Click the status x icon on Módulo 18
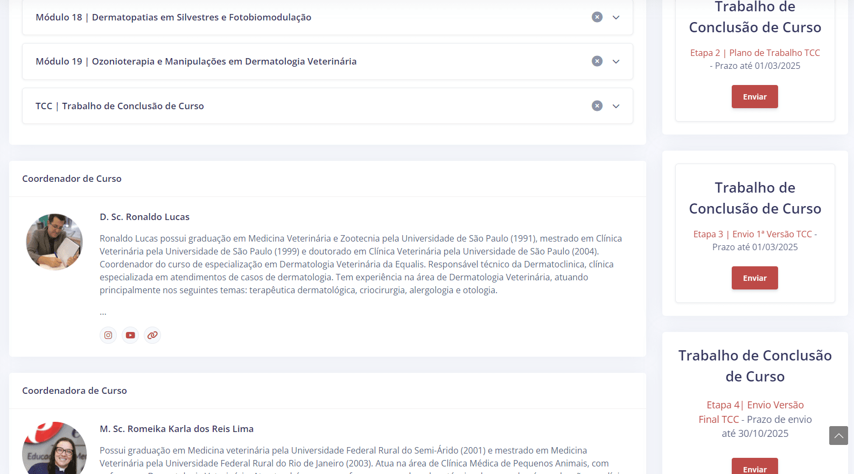Viewport: 854px width, 474px height. click(x=597, y=17)
